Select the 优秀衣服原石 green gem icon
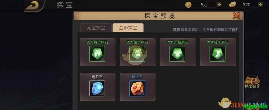The image size is (269, 110). tap(177, 54)
